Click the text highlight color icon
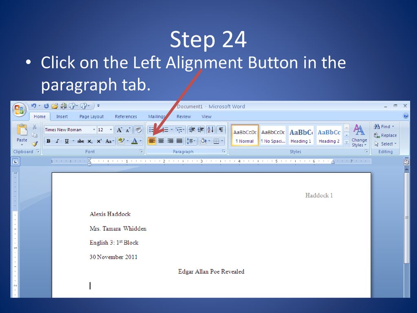Image resolution: width=417 pixels, height=313 pixels. click(x=121, y=141)
